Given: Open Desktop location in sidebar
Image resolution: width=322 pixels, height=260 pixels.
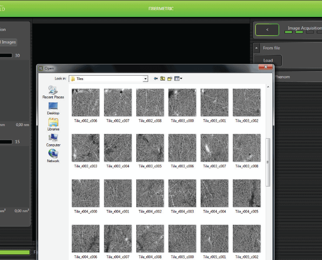Looking at the screenshot, I should (53, 108).
